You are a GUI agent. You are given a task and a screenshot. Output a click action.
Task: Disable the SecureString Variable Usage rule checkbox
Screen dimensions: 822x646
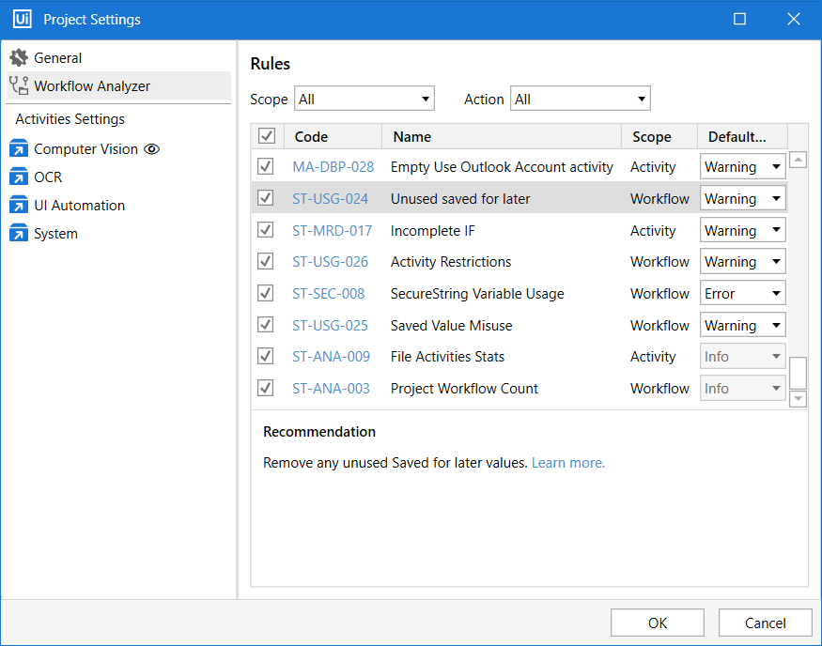point(266,293)
